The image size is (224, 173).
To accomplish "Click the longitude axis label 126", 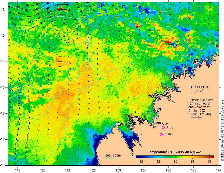I will pyautogui.click(x=193, y=170).
